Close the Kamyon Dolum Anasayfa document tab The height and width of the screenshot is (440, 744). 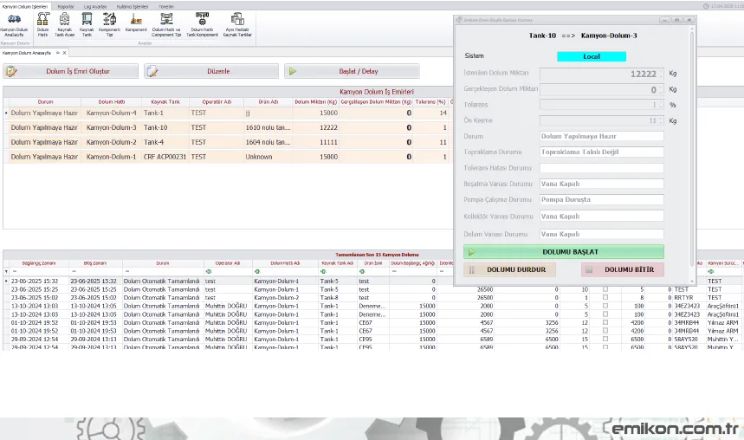point(65,53)
